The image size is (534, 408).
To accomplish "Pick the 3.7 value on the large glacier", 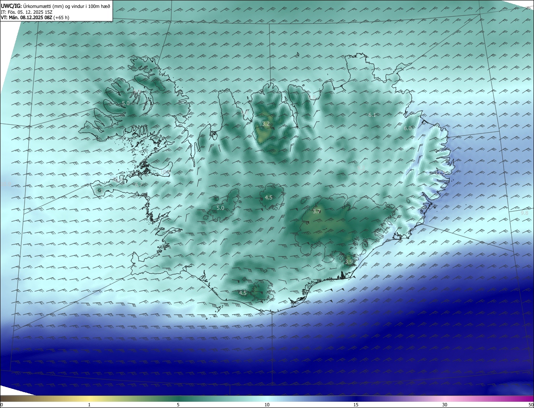I will coord(317,212).
